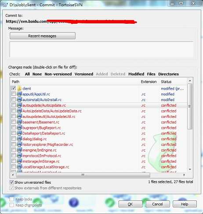Viewport: 203px width, 214px height.
Task: Sort list by Extension column header
Action: pyautogui.click(x=149, y=82)
